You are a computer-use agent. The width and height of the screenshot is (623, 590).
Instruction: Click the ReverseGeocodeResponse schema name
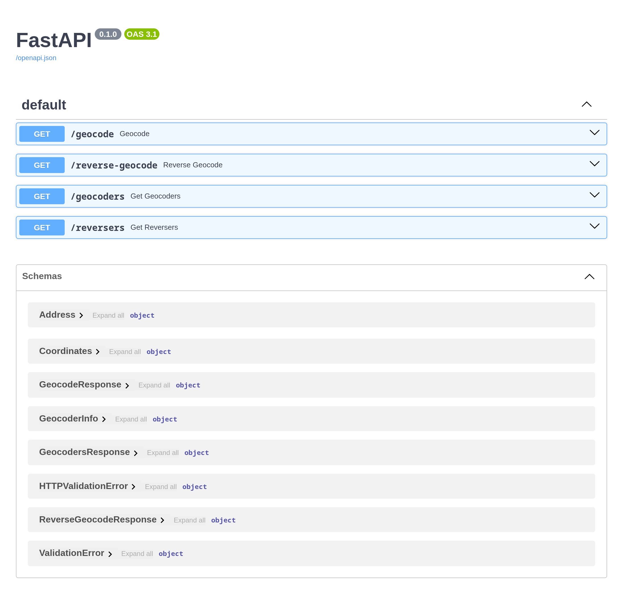click(x=98, y=519)
